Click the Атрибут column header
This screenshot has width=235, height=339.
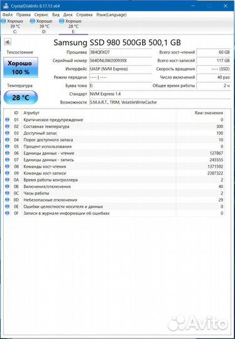click(31, 113)
